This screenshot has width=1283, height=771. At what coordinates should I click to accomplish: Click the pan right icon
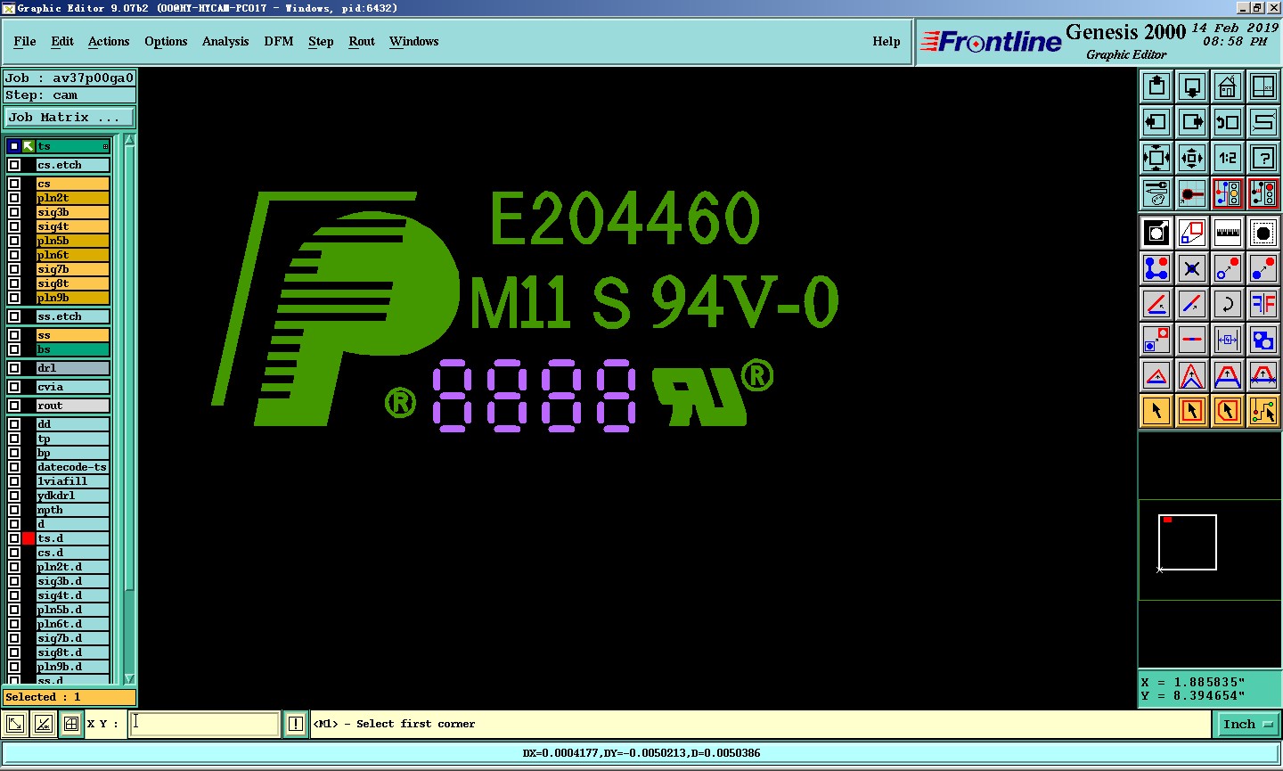tap(1192, 122)
